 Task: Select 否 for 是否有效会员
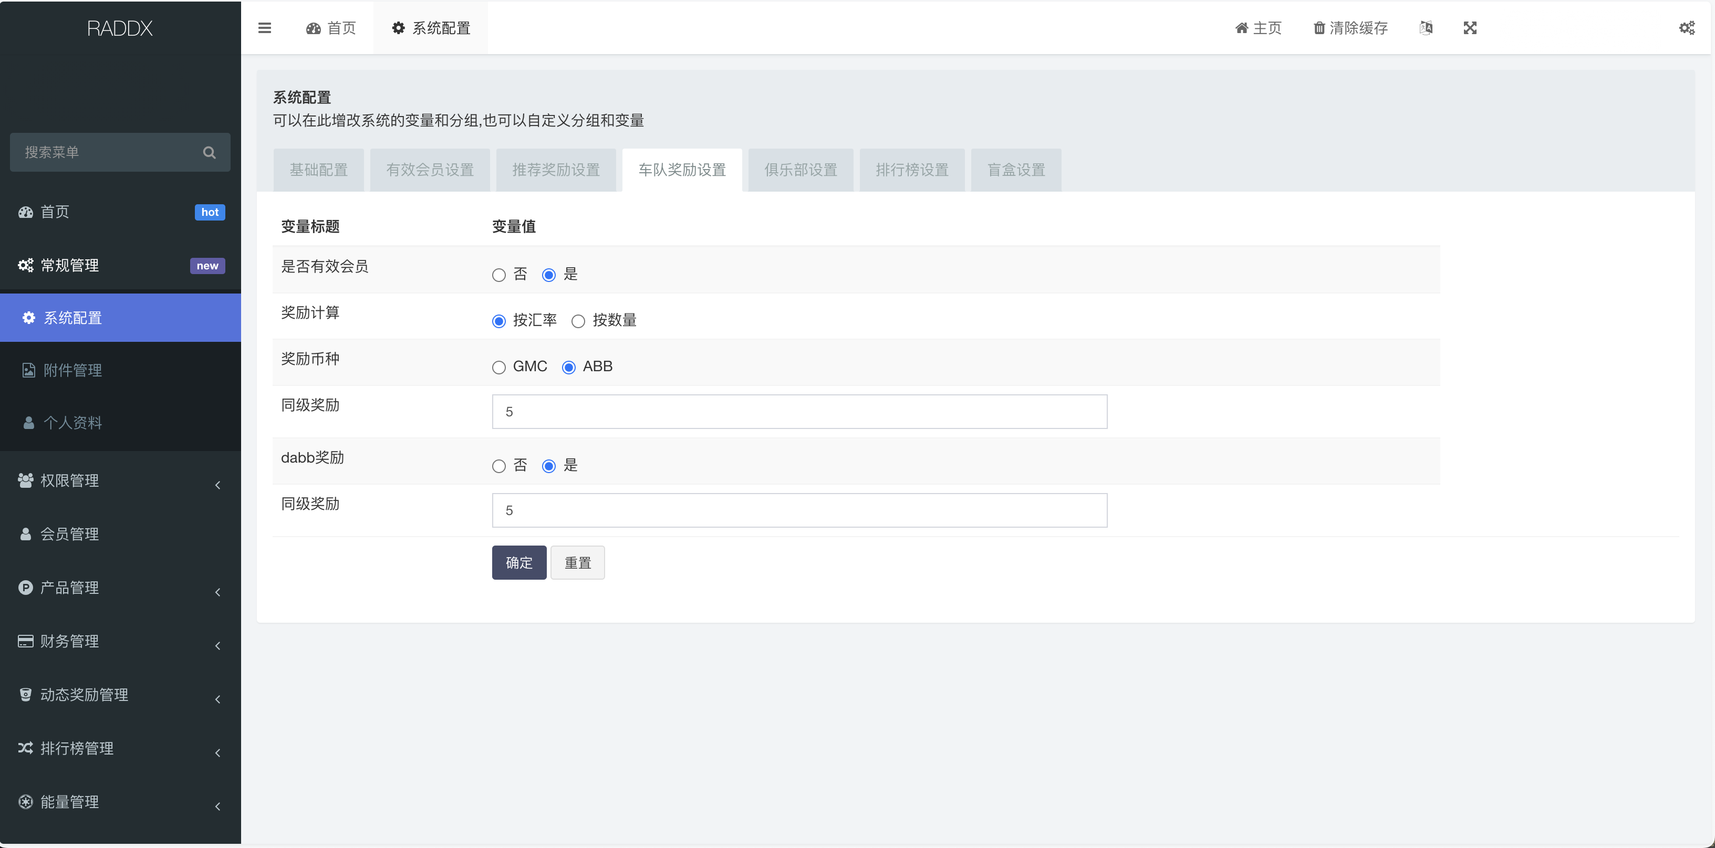click(498, 274)
